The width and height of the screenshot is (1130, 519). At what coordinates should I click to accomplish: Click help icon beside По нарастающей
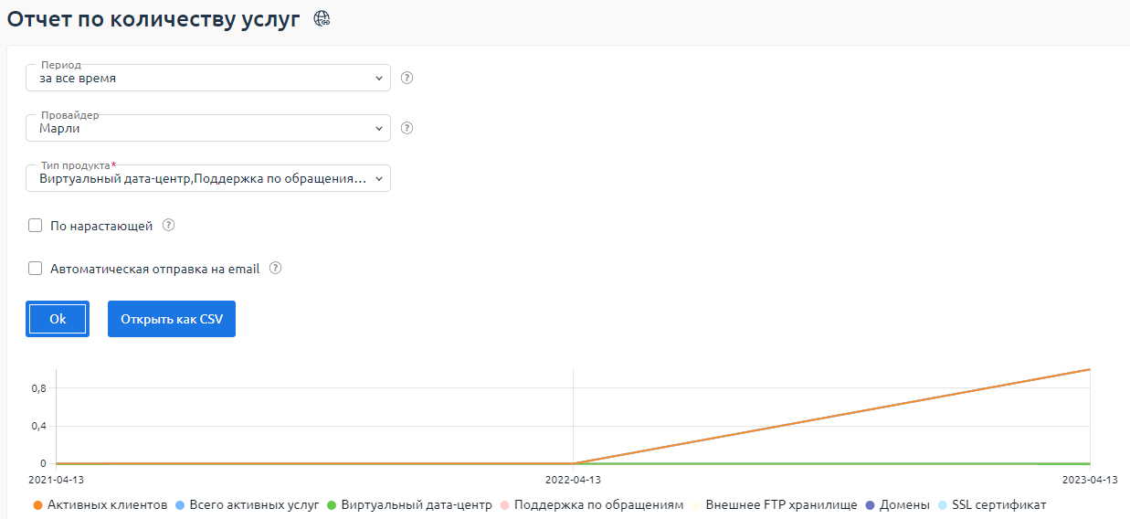168,226
